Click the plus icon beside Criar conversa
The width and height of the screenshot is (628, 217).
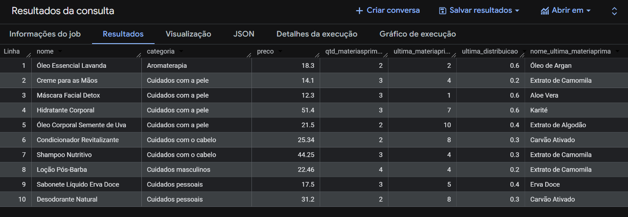359,11
